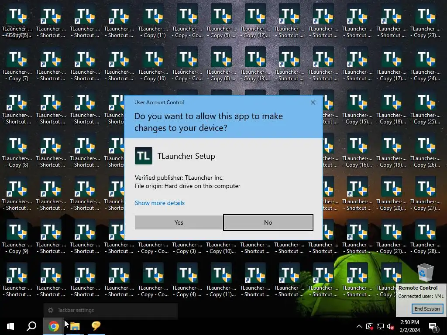Open Google Chrome from the taskbar
The width and height of the screenshot is (447, 335).
click(x=53, y=326)
